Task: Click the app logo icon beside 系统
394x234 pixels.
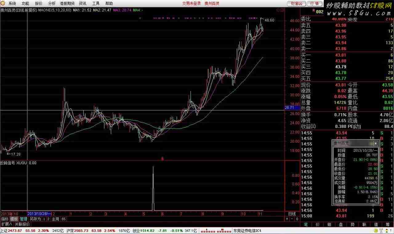Action: [3, 3]
